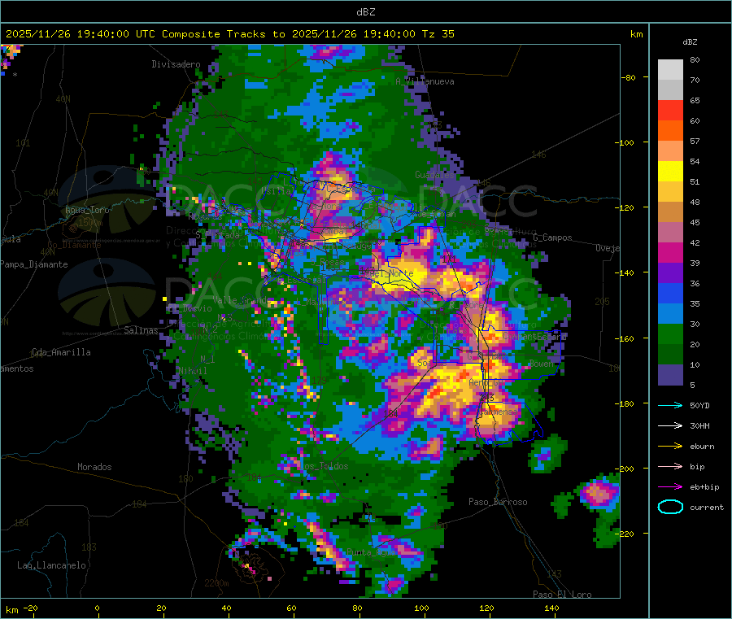Click the -220 tick on vertical axis
732x619 pixels.
[x=626, y=534]
